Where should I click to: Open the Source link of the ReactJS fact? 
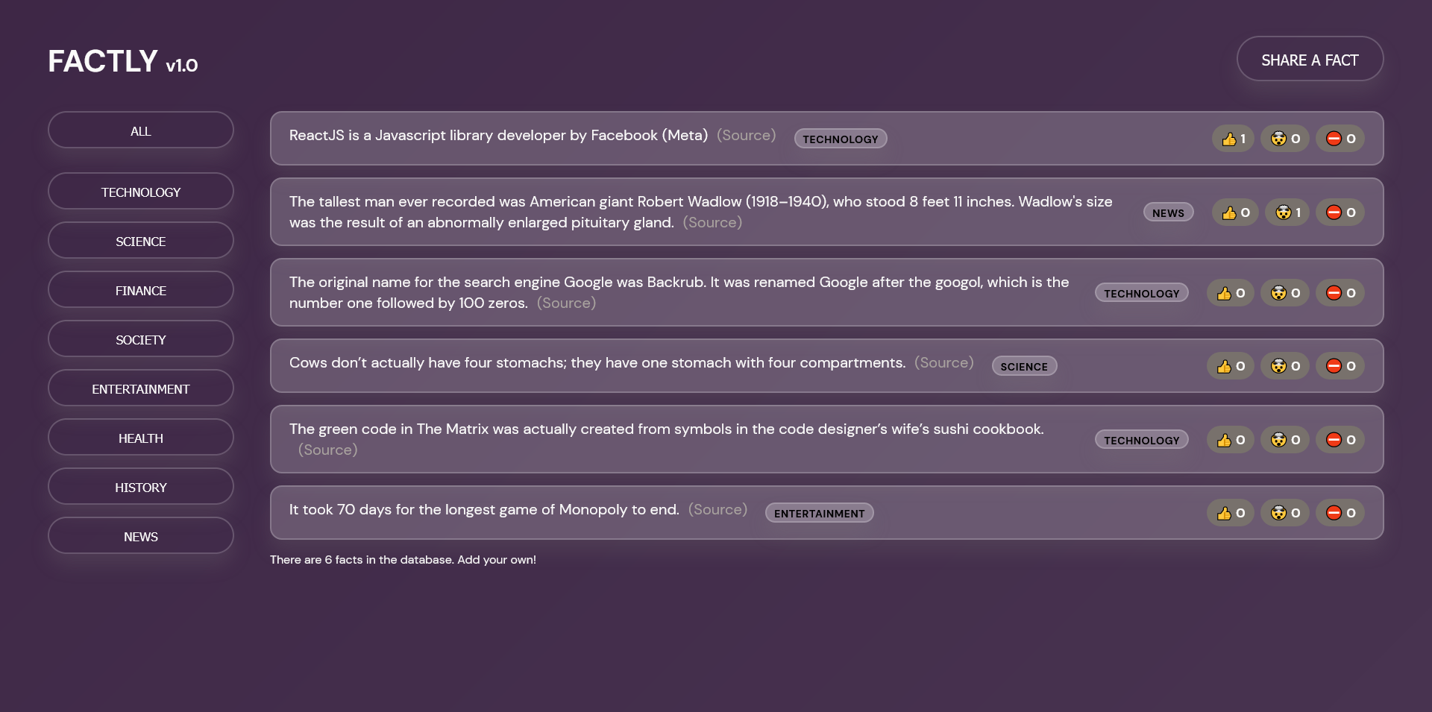coord(746,135)
